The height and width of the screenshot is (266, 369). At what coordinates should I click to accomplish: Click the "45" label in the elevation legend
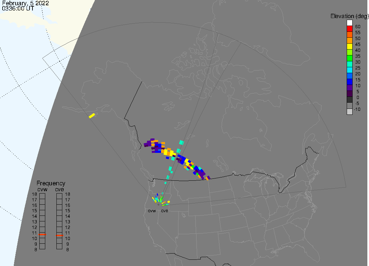point(358,44)
